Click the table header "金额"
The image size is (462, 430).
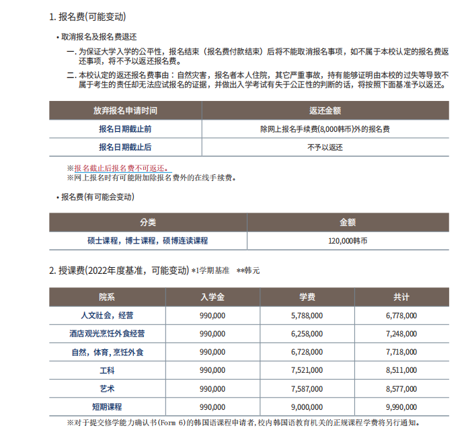pyautogui.click(x=348, y=222)
